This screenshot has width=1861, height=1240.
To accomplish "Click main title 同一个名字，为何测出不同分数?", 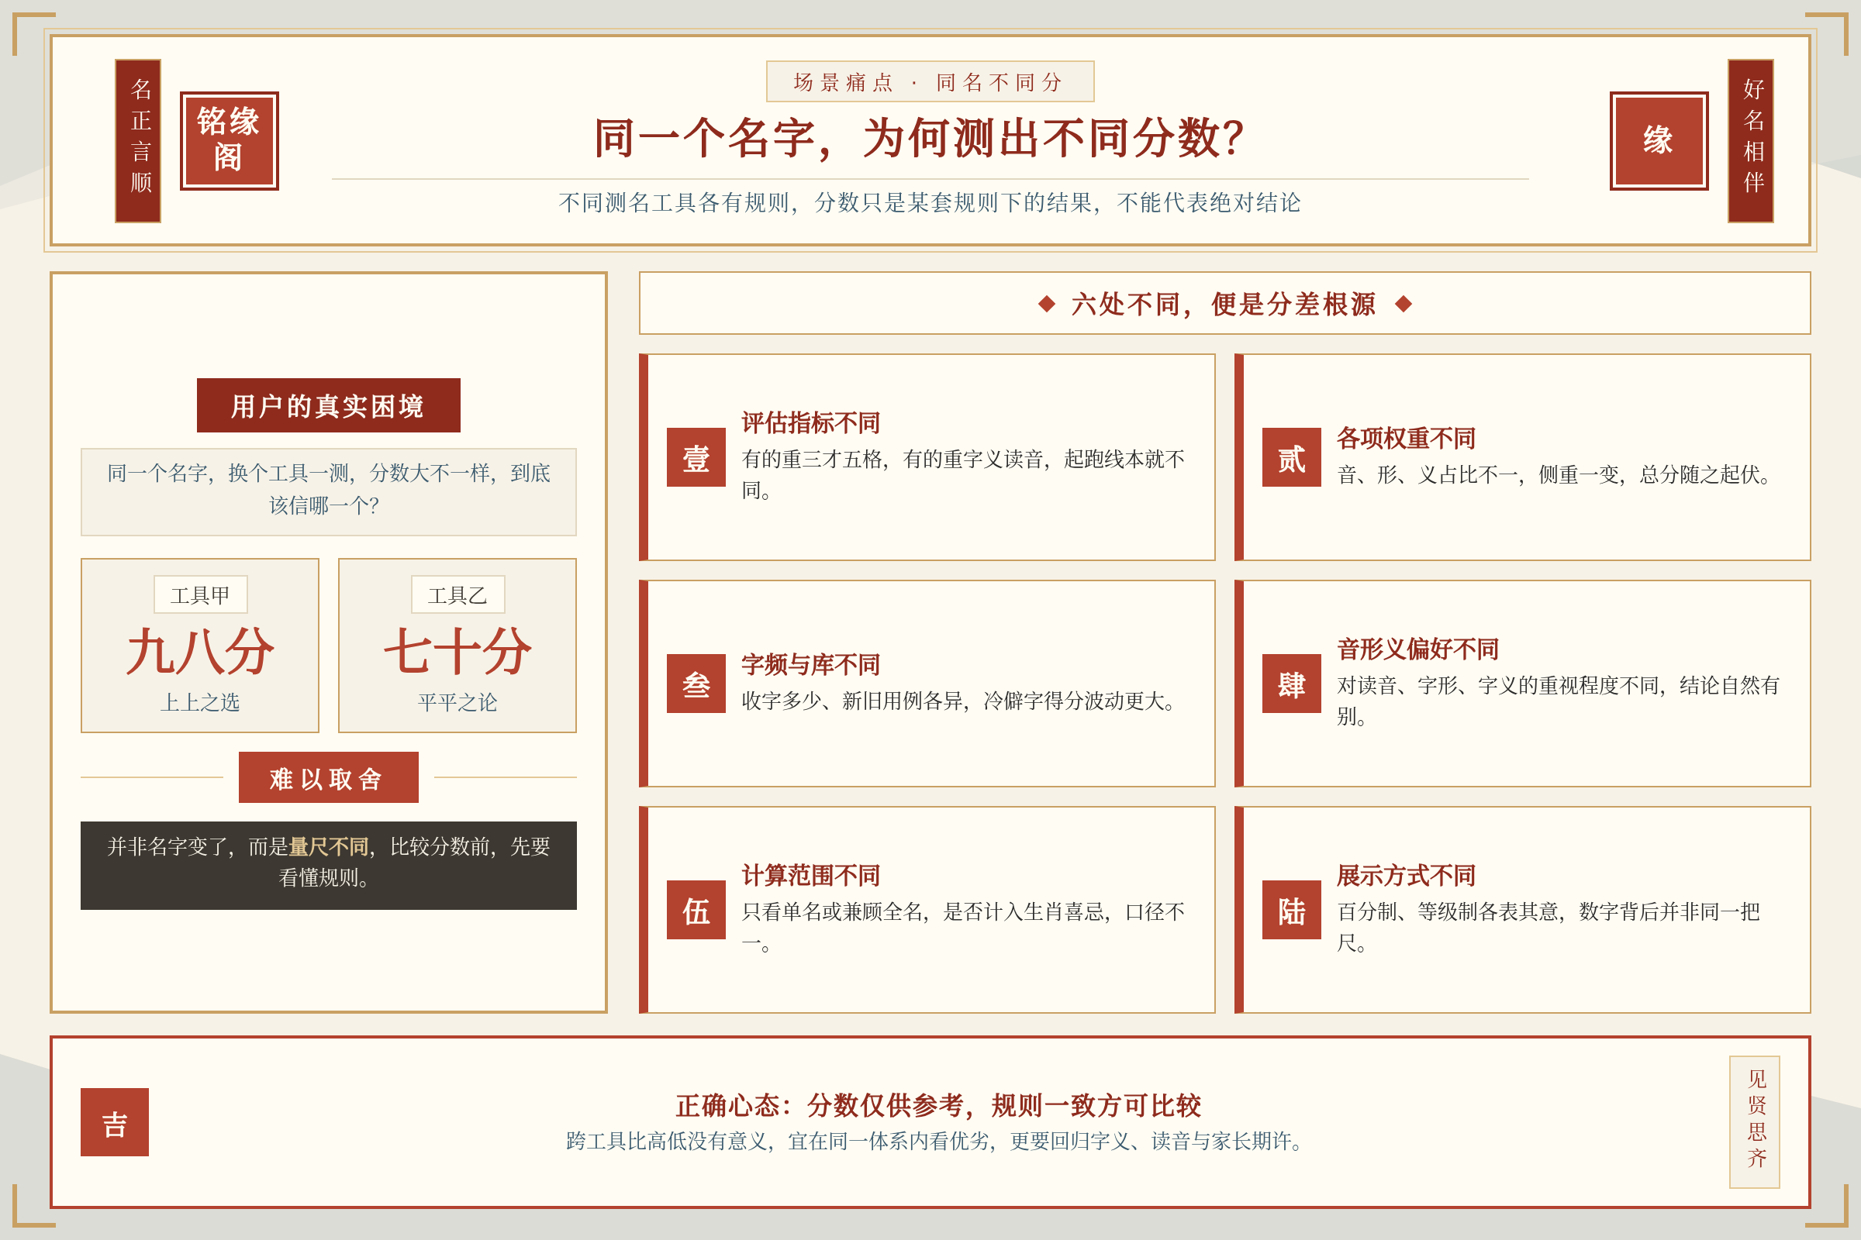I will (919, 139).
